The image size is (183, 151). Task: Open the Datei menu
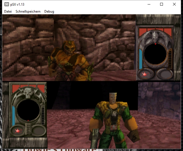[x=8, y=11]
